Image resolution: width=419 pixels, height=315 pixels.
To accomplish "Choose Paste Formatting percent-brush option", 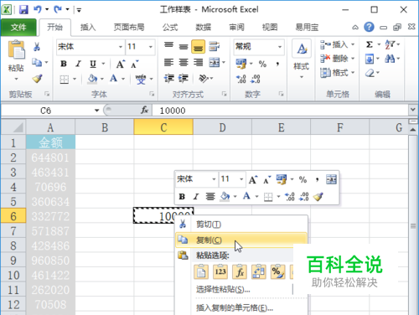I will click(278, 271).
